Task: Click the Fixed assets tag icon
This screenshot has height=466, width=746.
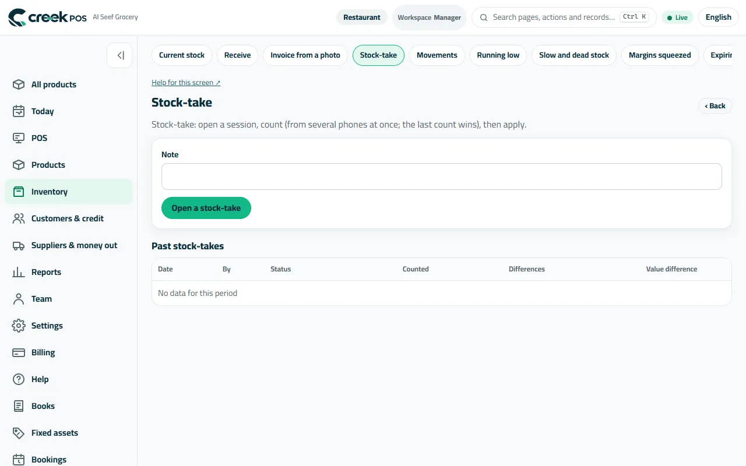Action: 19,433
